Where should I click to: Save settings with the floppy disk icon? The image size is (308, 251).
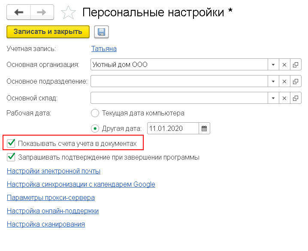point(101,32)
